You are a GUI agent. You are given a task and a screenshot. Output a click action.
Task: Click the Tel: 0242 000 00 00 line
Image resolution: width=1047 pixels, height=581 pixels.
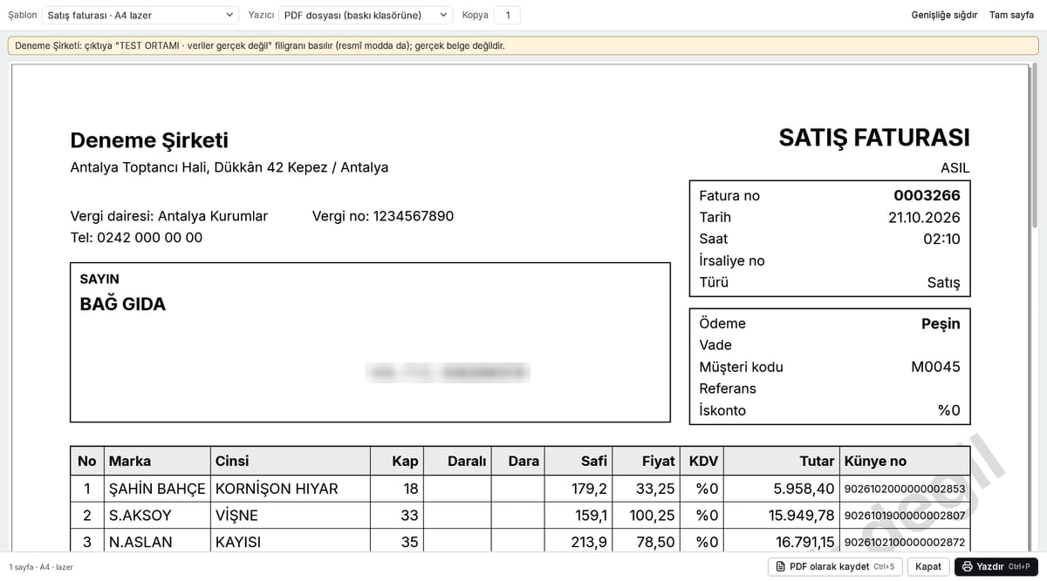[136, 238]
